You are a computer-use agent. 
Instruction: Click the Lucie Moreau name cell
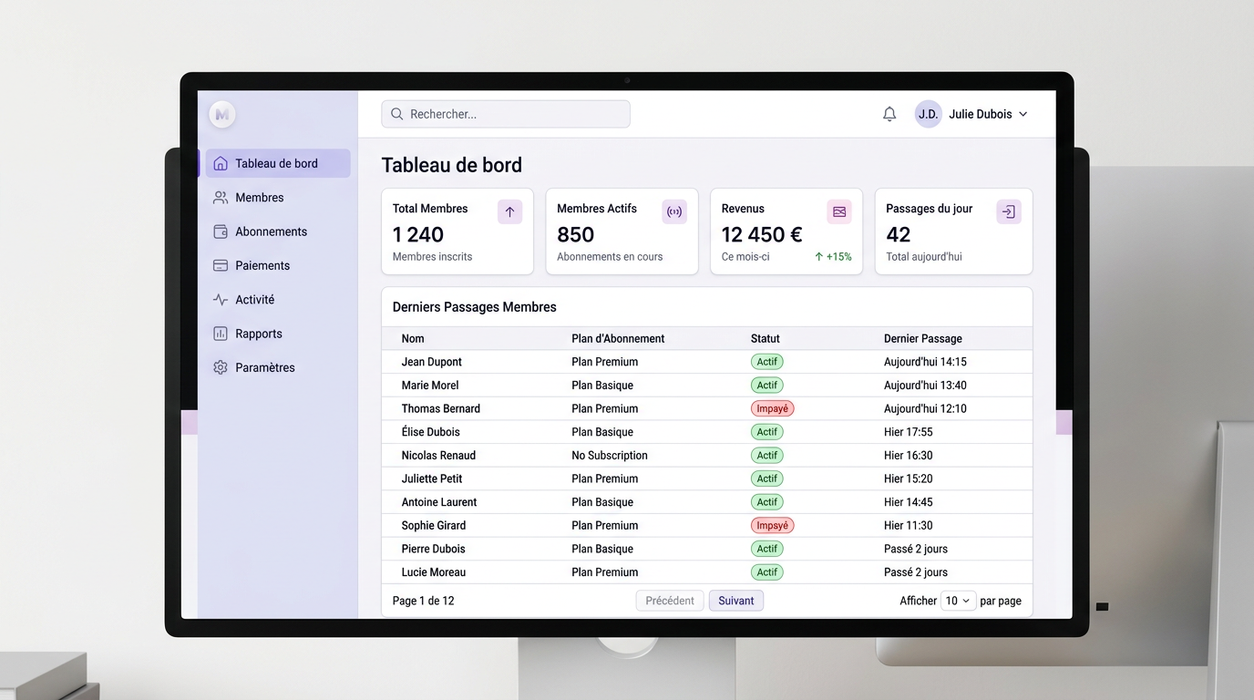(x=434, y=572)
